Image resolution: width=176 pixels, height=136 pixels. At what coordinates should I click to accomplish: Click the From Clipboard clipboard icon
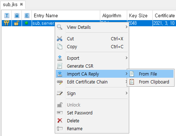tap(132, 82)
